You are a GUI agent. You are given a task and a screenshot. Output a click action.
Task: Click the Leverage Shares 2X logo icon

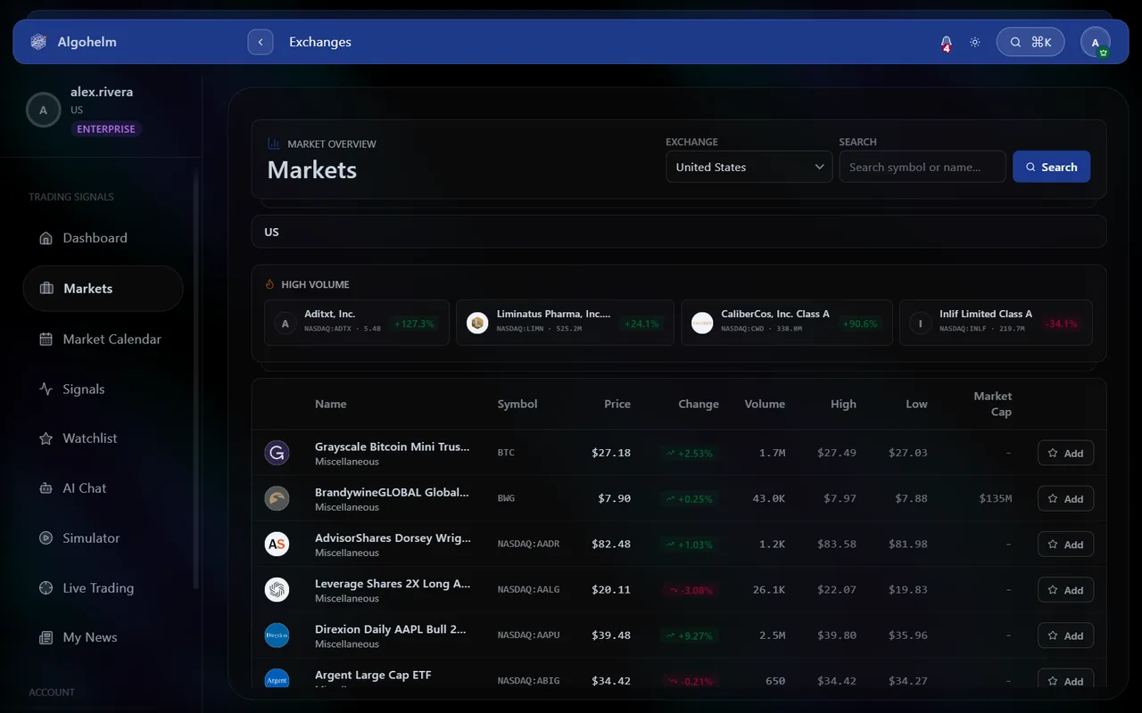pos(277,590)
